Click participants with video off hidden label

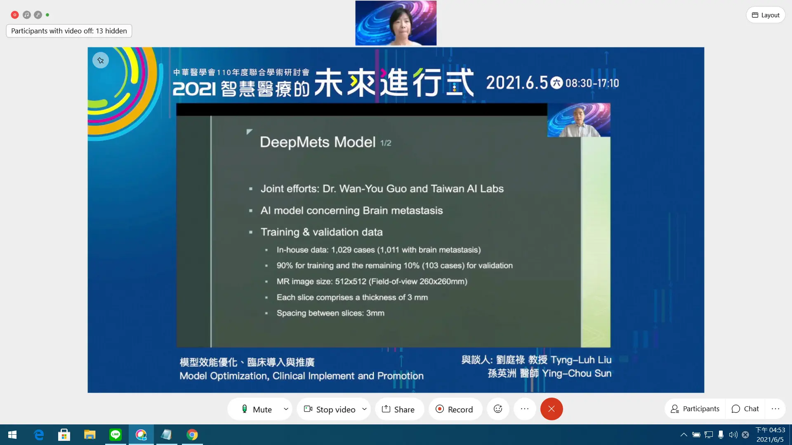[x=69, y=31]
